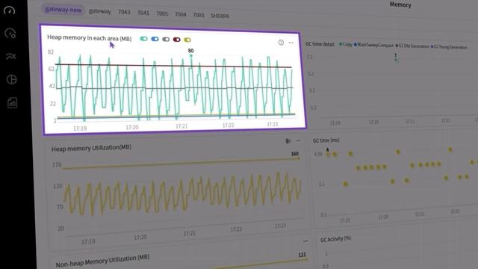Open the bar chart report icon in sidebar

click(12, 103)
